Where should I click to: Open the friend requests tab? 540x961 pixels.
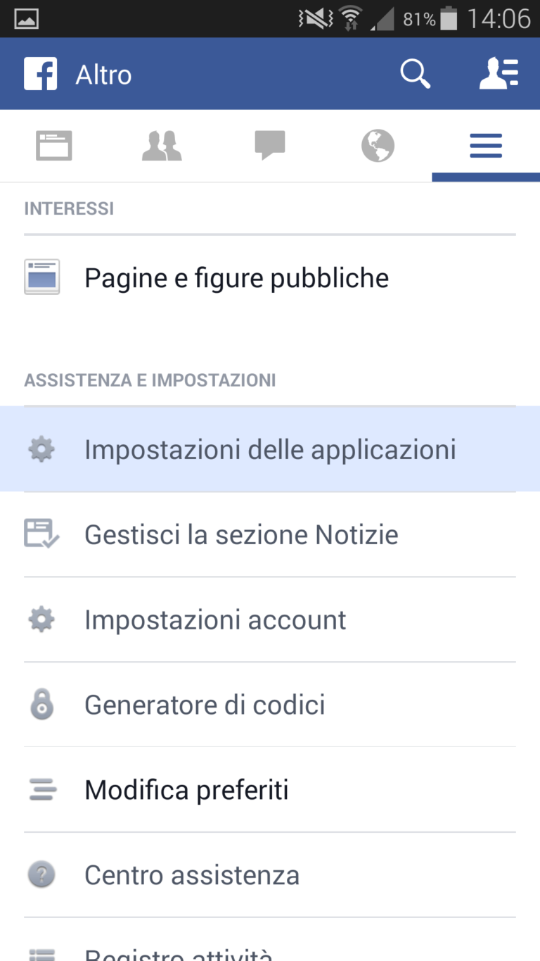pyautogui.click(x=162, y=146)
